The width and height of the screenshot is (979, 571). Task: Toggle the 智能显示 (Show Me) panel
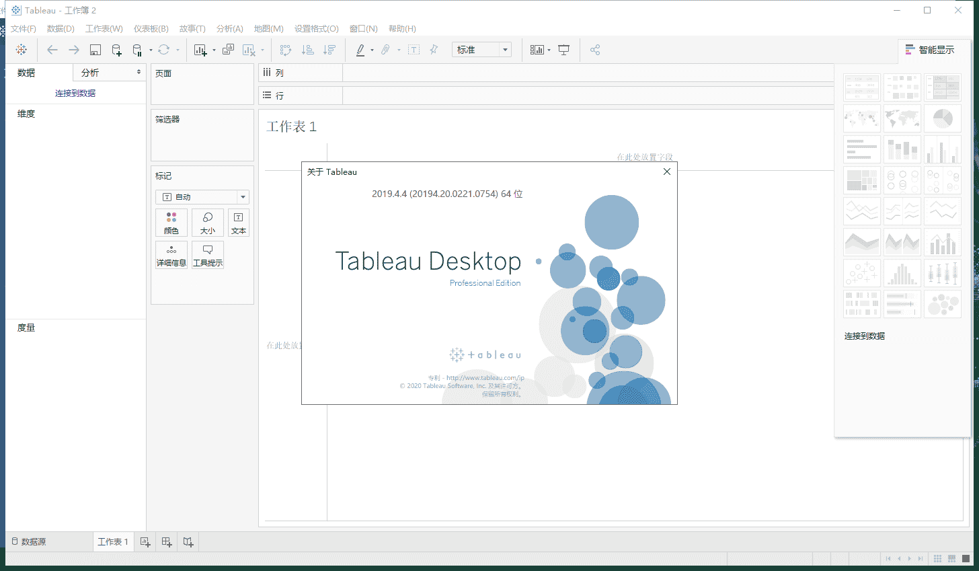coord(930,50)
